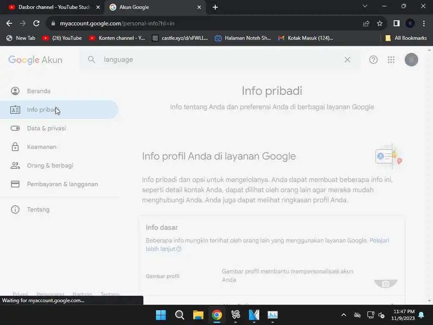433x325 pixels.
Task: Click the muted speaker tray icon
Action: point(382,315)
